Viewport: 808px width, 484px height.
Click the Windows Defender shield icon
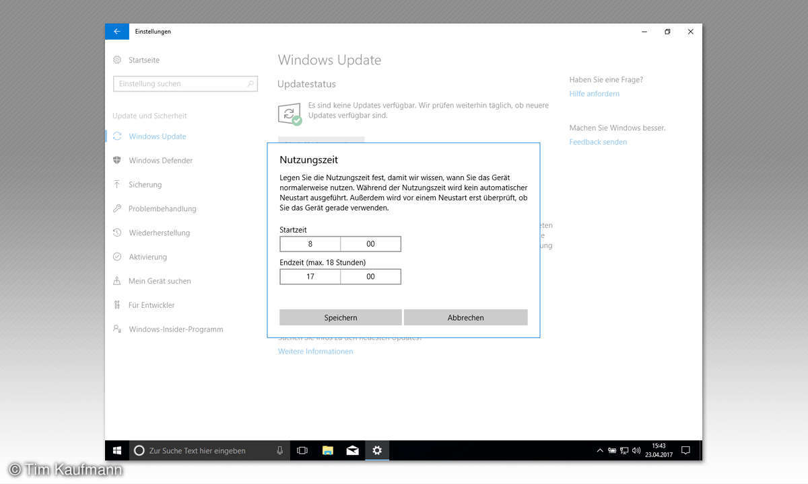pos(117,161)
